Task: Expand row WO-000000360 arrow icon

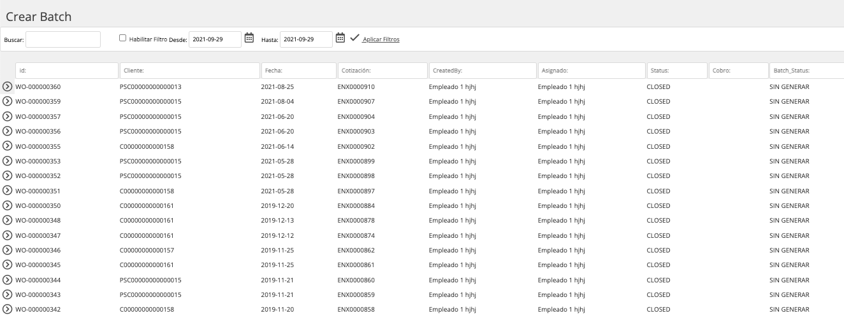Action: [8, 86]
